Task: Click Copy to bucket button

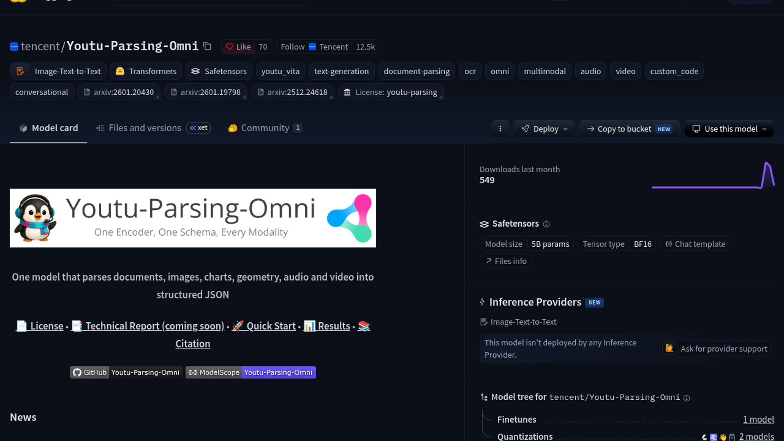Action: click(629, 129)
